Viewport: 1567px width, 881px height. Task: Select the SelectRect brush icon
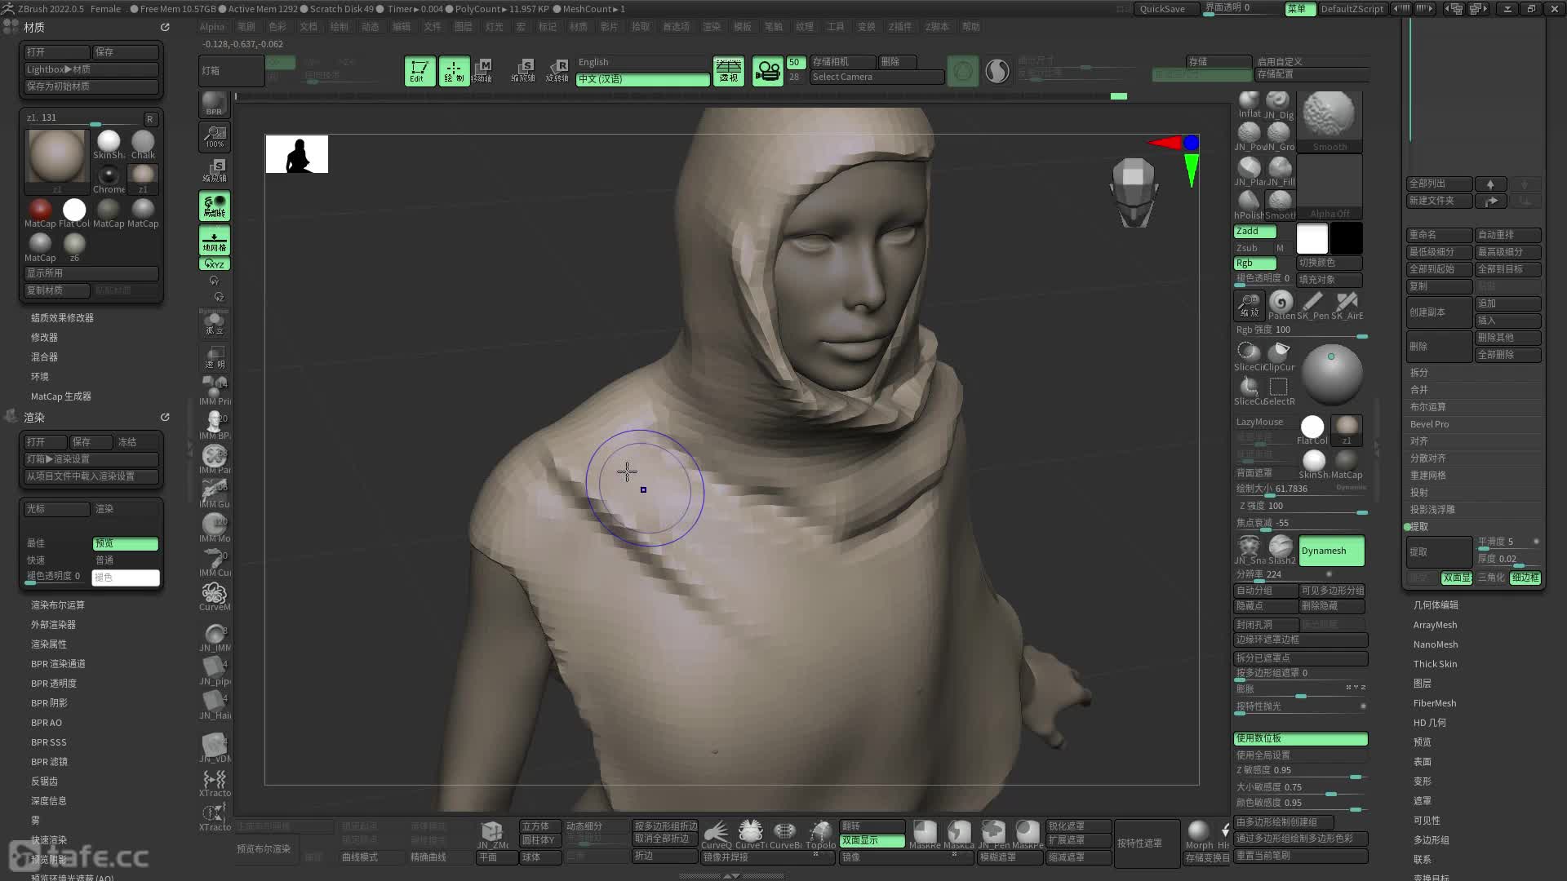tap(1279, 391)
